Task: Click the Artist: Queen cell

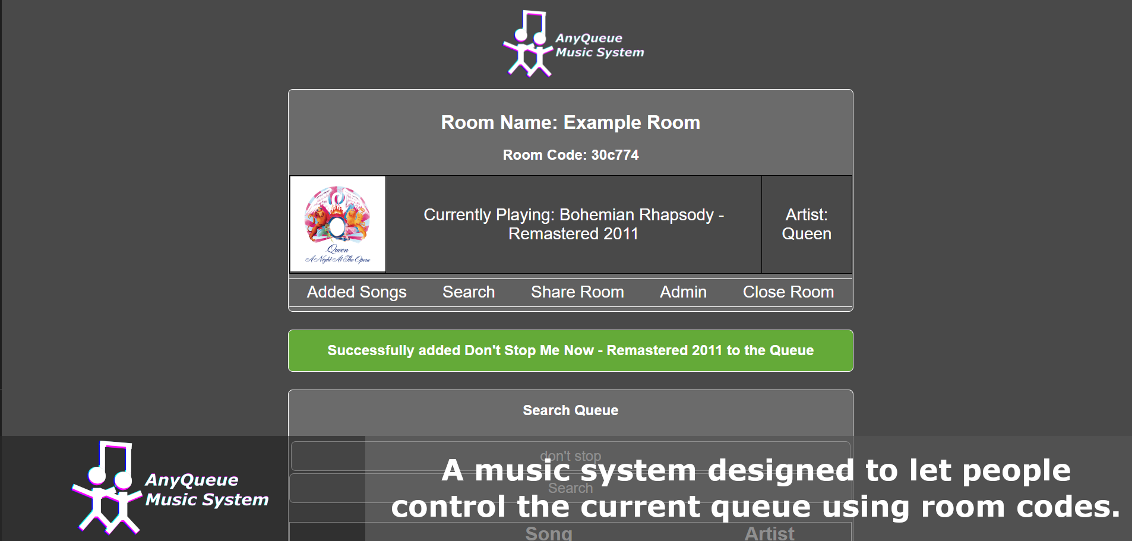Action: click(807, 224)
